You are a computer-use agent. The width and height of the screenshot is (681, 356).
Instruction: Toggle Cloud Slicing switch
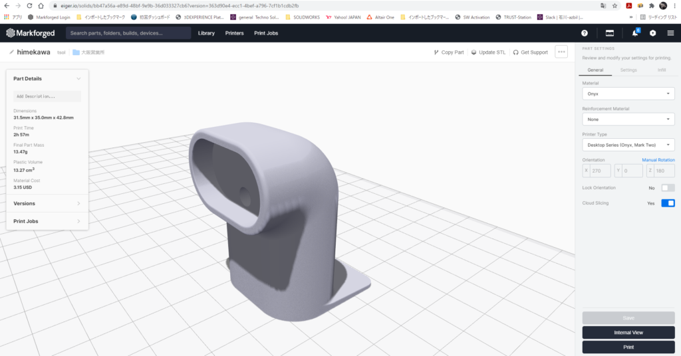tap(668, 203)
